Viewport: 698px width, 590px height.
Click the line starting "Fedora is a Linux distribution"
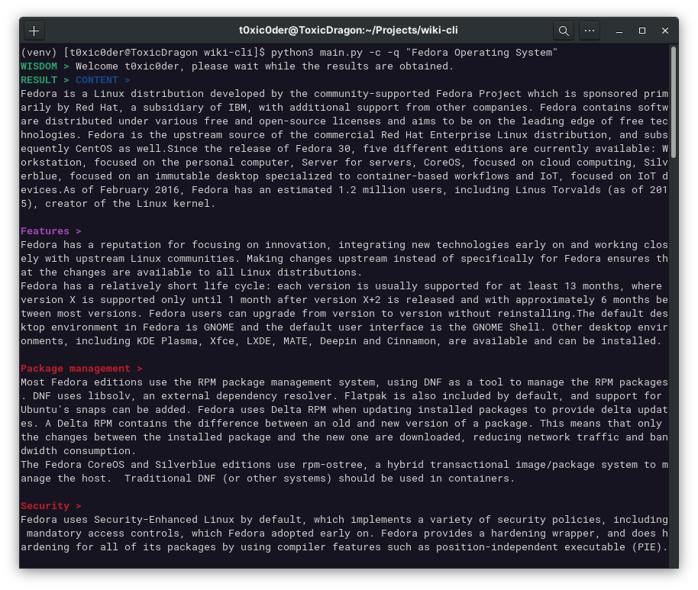(344, 94)
